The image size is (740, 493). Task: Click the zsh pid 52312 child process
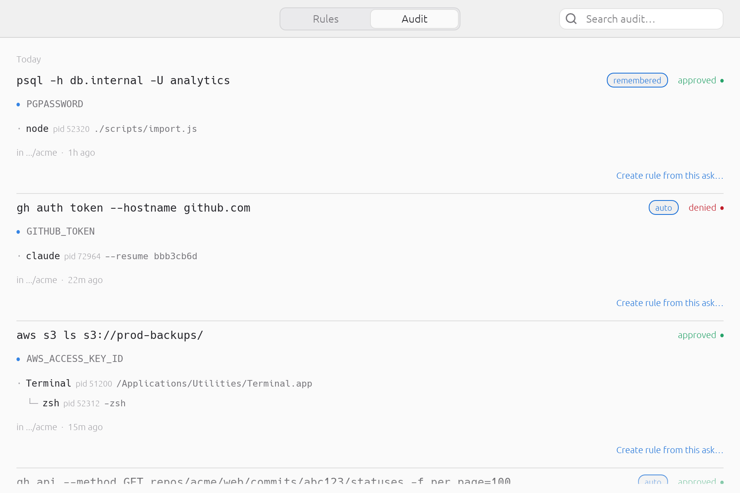(77, 403)
